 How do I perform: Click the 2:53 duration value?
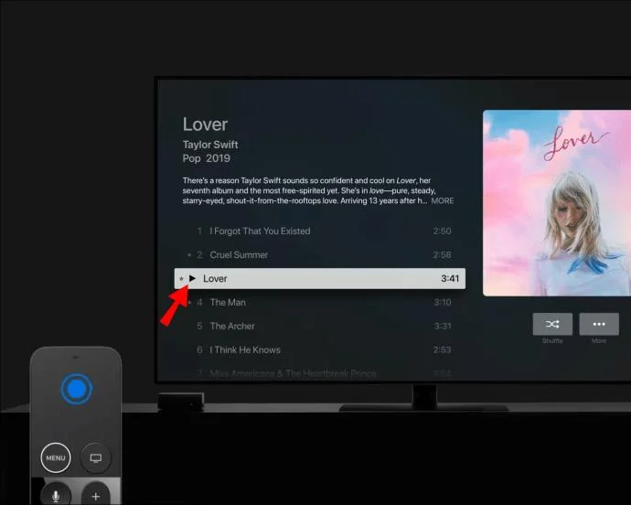click(x=442, y=350)
